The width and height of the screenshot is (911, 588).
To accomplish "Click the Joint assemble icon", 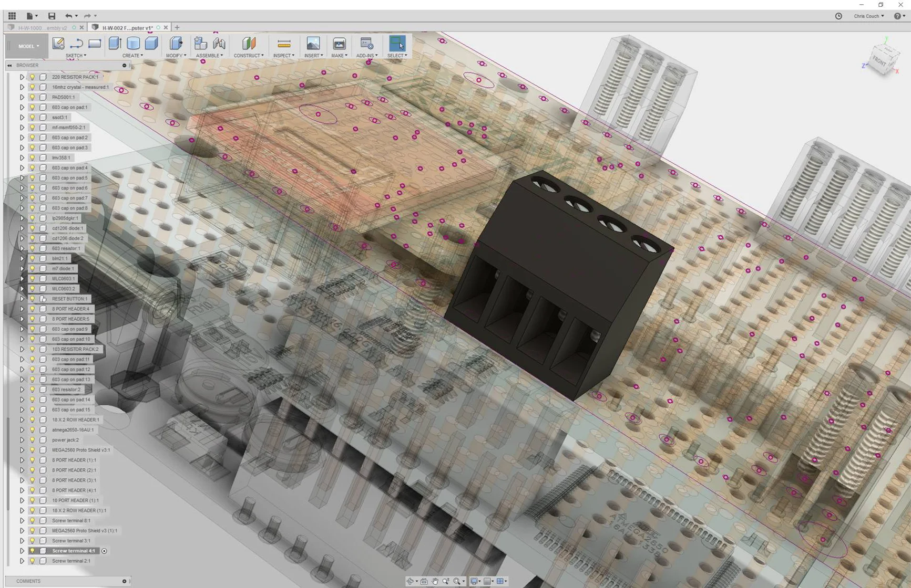I will coord(219,43).
